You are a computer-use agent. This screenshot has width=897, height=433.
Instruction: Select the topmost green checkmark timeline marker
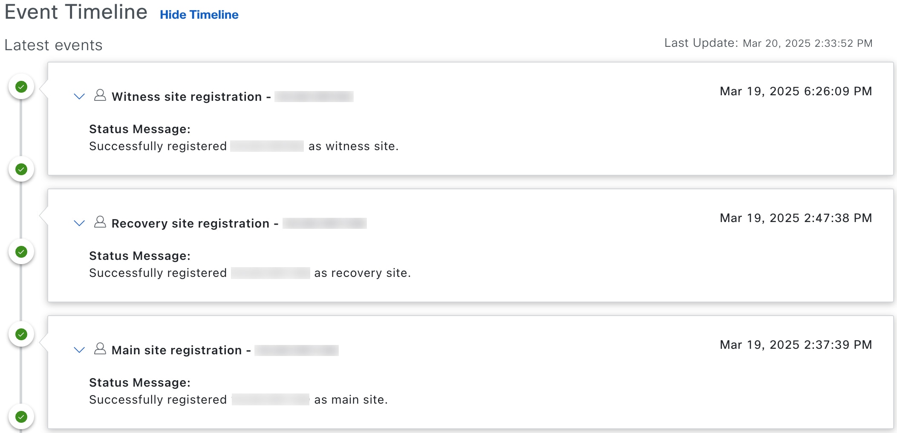point(21,87)
